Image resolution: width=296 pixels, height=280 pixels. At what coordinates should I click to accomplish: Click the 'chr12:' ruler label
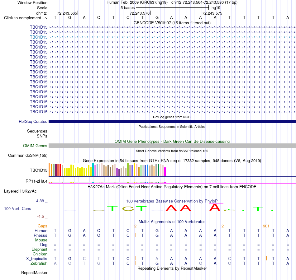pos(42,13)
